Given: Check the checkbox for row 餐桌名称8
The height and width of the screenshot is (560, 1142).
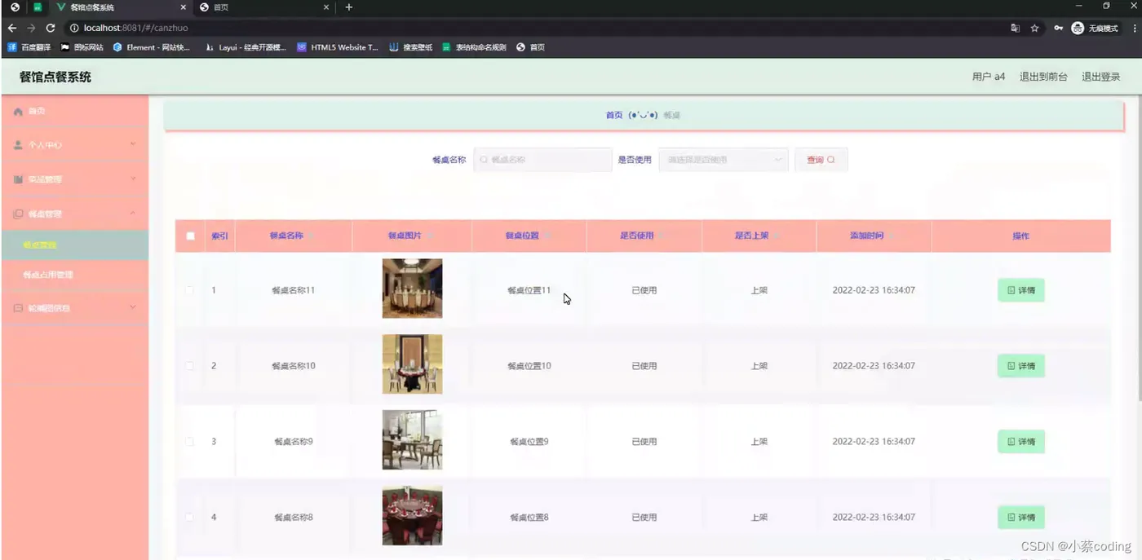Looking at the screenshot, I should click(190, 518).
